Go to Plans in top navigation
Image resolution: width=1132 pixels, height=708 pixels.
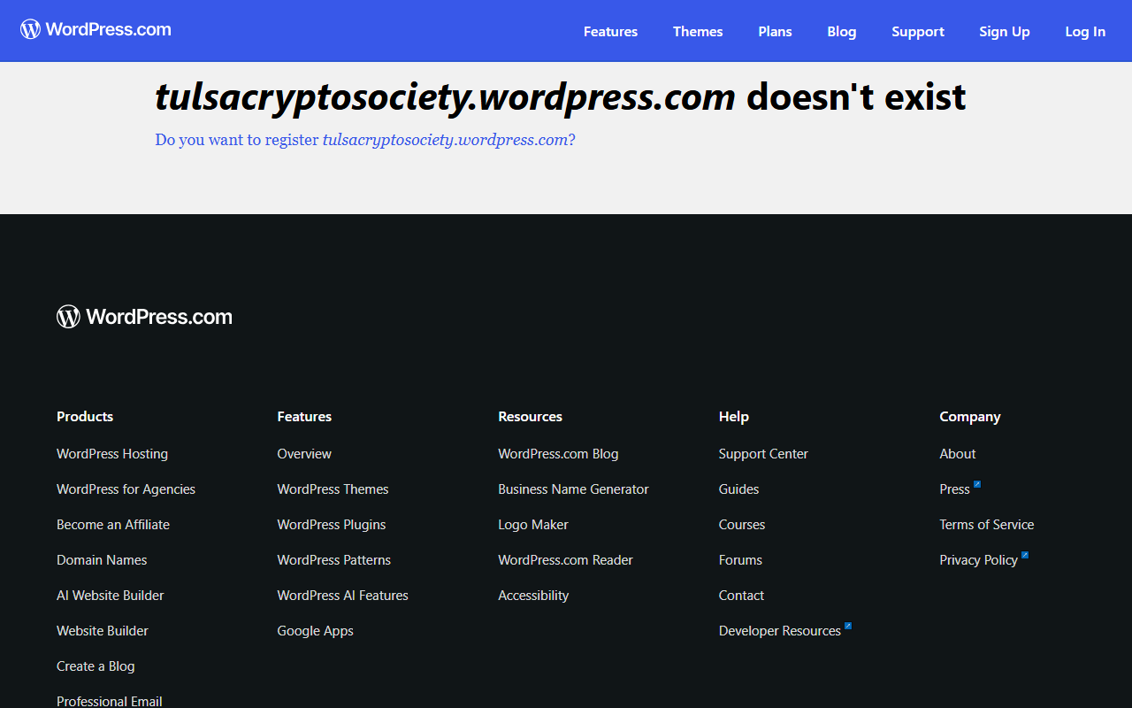(775, 31)
